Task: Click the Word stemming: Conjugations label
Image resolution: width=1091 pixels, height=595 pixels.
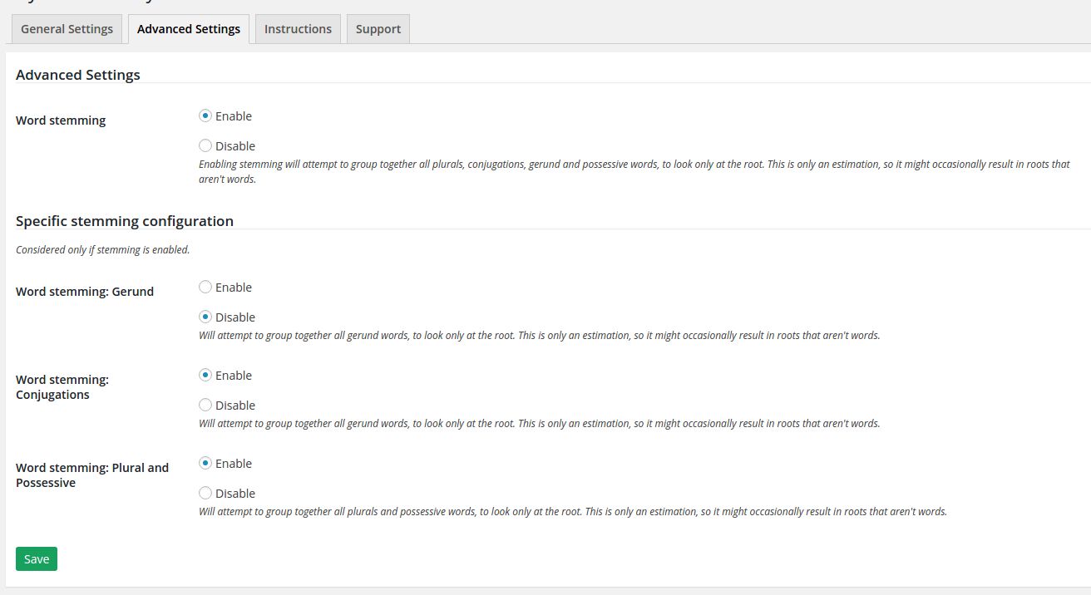Action: (62, 387)
